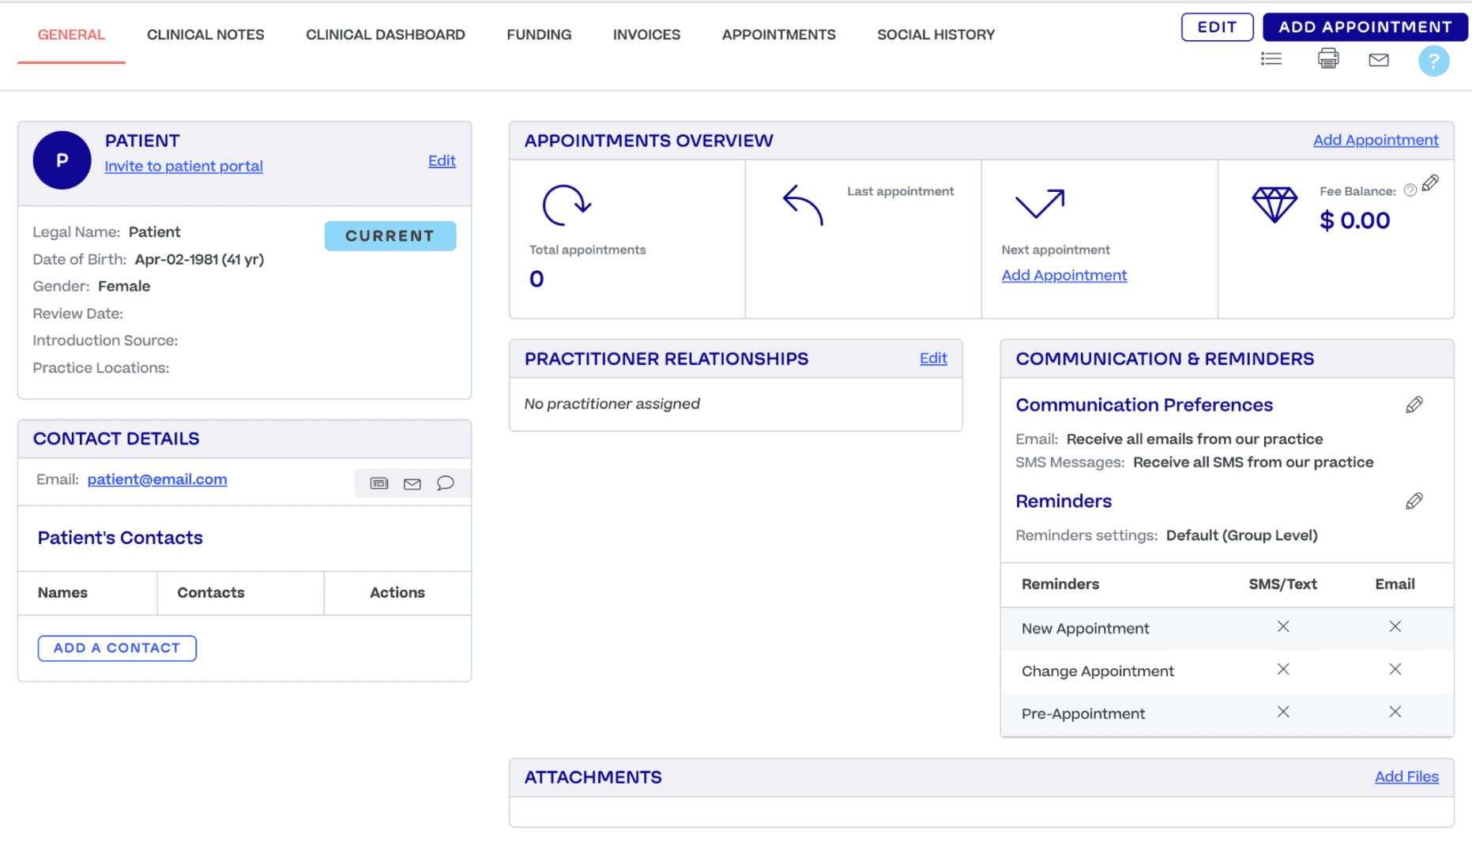The height and width of the screenshot is (853, 1472).
Task: Send a letter using the letter icon
Action: [x=379, y=483]
